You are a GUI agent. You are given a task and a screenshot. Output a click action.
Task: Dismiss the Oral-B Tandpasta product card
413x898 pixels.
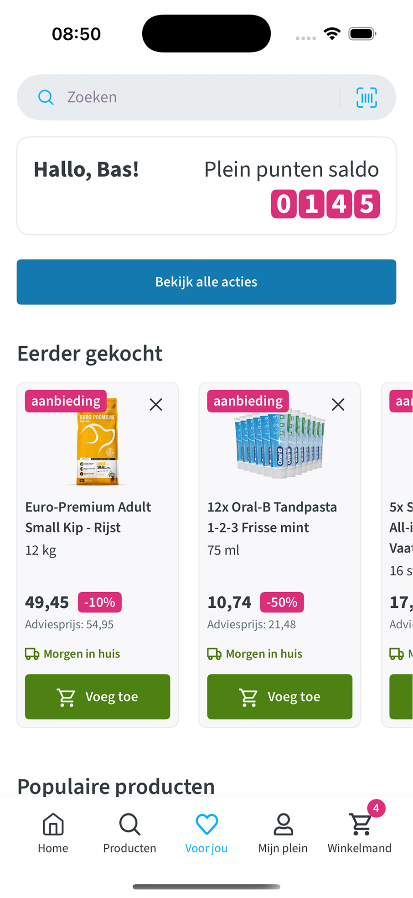click(338, 404)
